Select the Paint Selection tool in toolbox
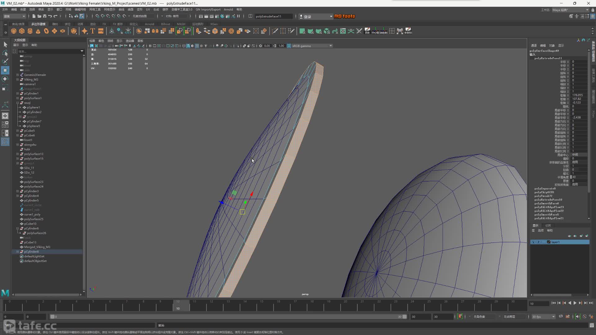596x335 pixels. tap(5, 62)
